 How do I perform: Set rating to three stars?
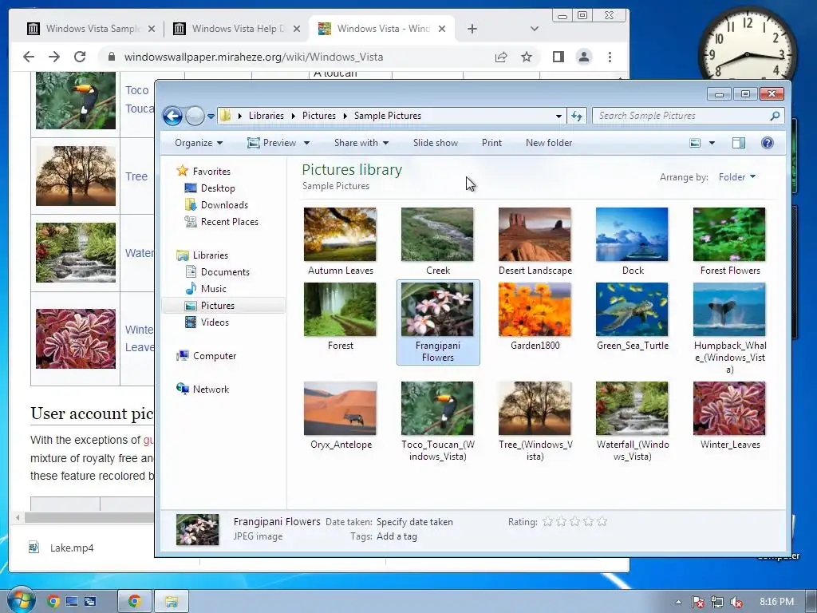(574, 522)
